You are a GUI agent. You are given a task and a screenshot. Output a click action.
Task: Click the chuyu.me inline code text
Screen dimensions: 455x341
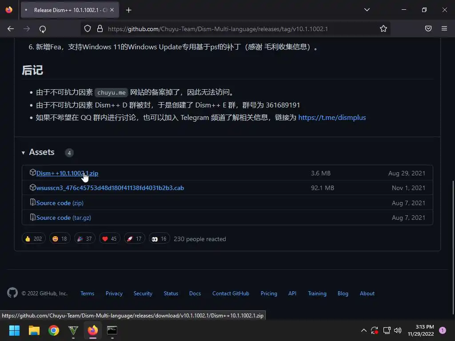coord(112,92)
